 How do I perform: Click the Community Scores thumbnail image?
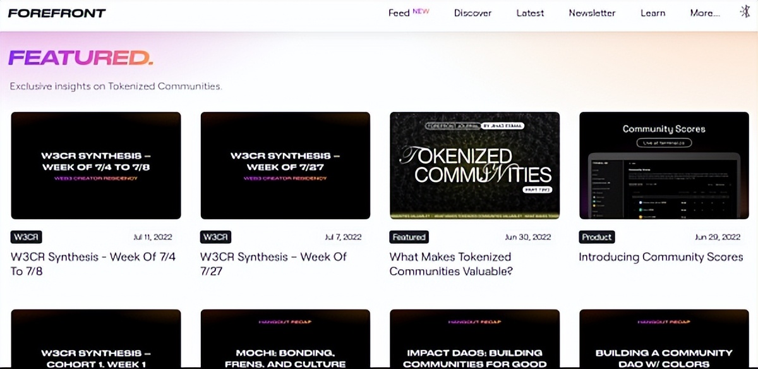664,166
